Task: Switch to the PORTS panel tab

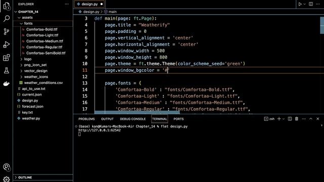Action: [x=179, y=119]
